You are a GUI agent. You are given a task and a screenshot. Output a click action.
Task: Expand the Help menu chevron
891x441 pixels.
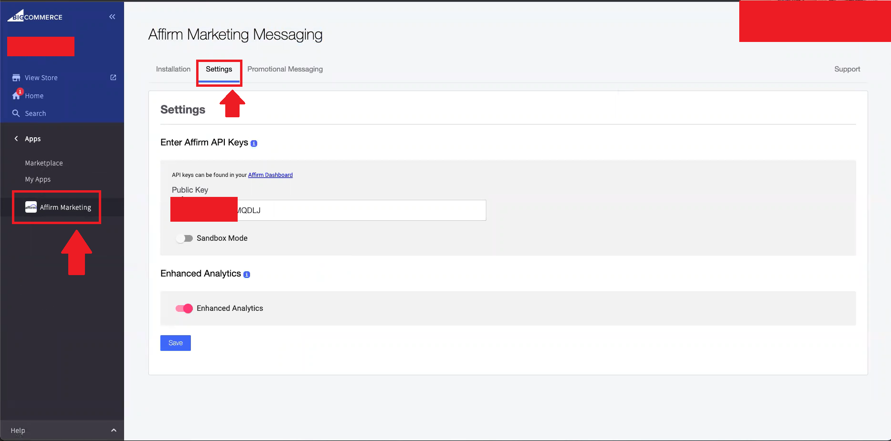click(x=114, y=431)
